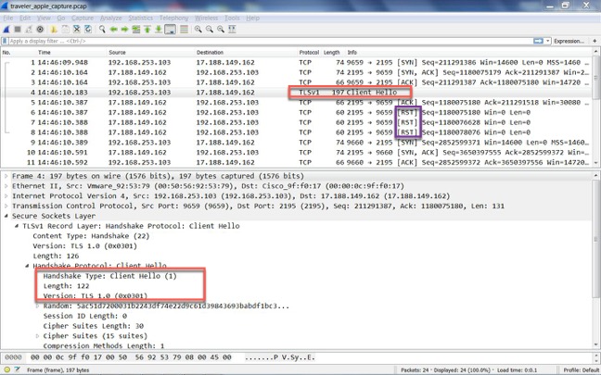The height and width of the screenshot is (375, 601).
Task: Click the Save capture file icon
Action: pos(65,30)
